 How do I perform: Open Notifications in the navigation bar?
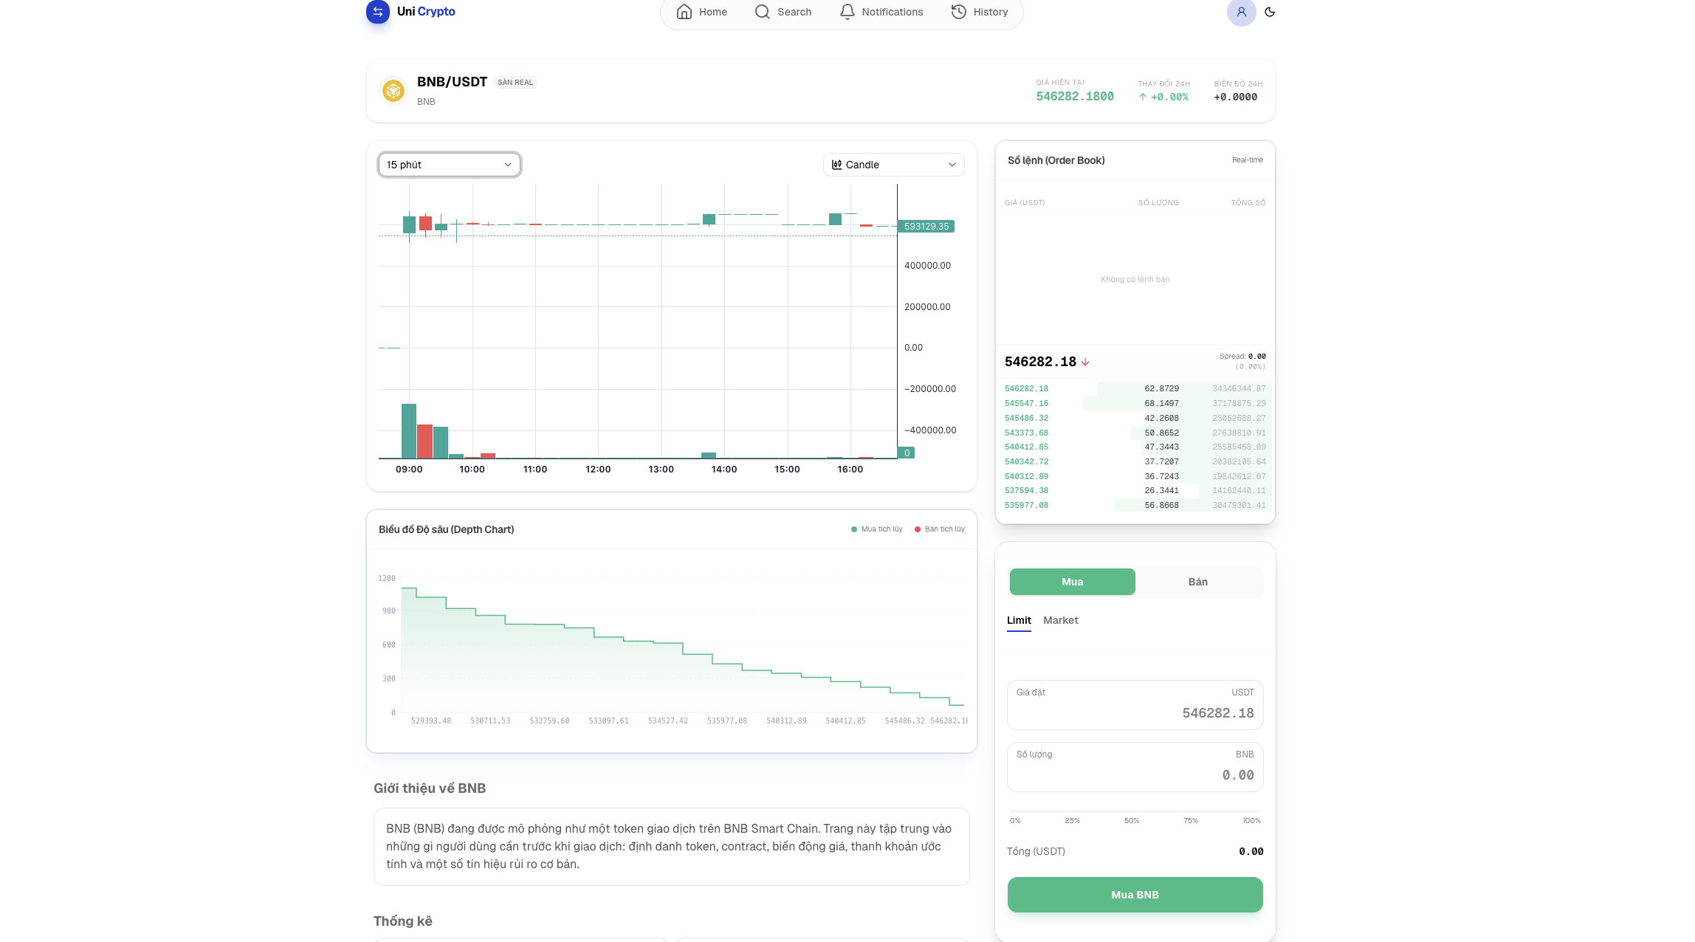click(x=881, y=12)
